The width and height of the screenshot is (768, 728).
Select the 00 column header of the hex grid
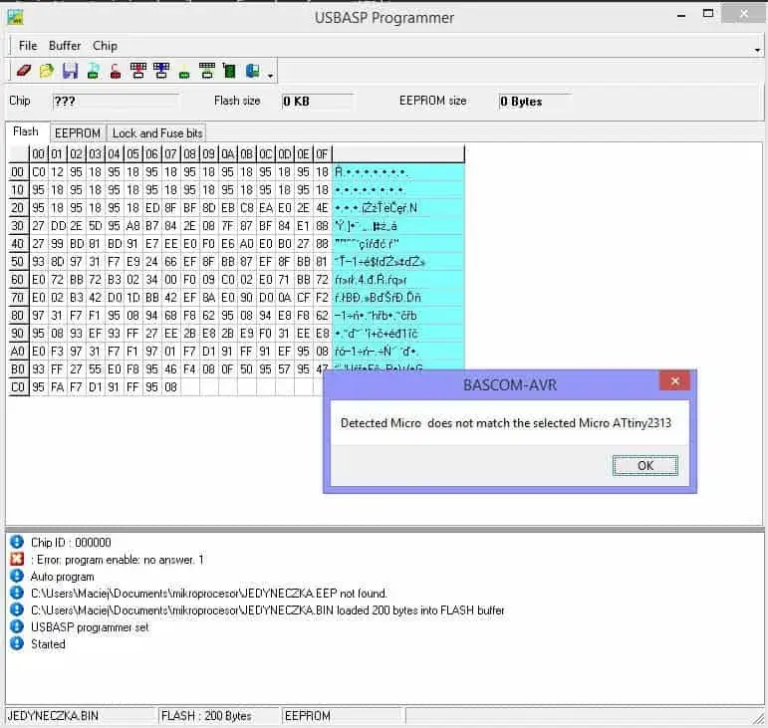click(39, 154)
